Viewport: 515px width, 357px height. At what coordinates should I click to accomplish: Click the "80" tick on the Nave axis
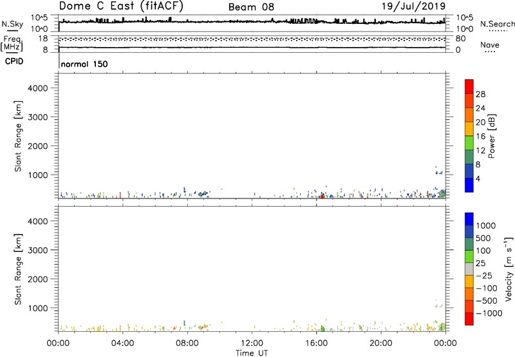pos(460,39)
